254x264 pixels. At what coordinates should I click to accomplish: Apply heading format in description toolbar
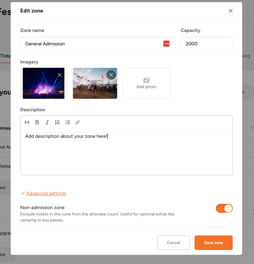27,122
